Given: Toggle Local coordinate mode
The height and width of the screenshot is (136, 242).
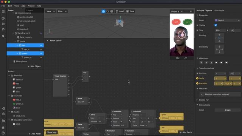Looking at the screenshot, I should point(119,11).
